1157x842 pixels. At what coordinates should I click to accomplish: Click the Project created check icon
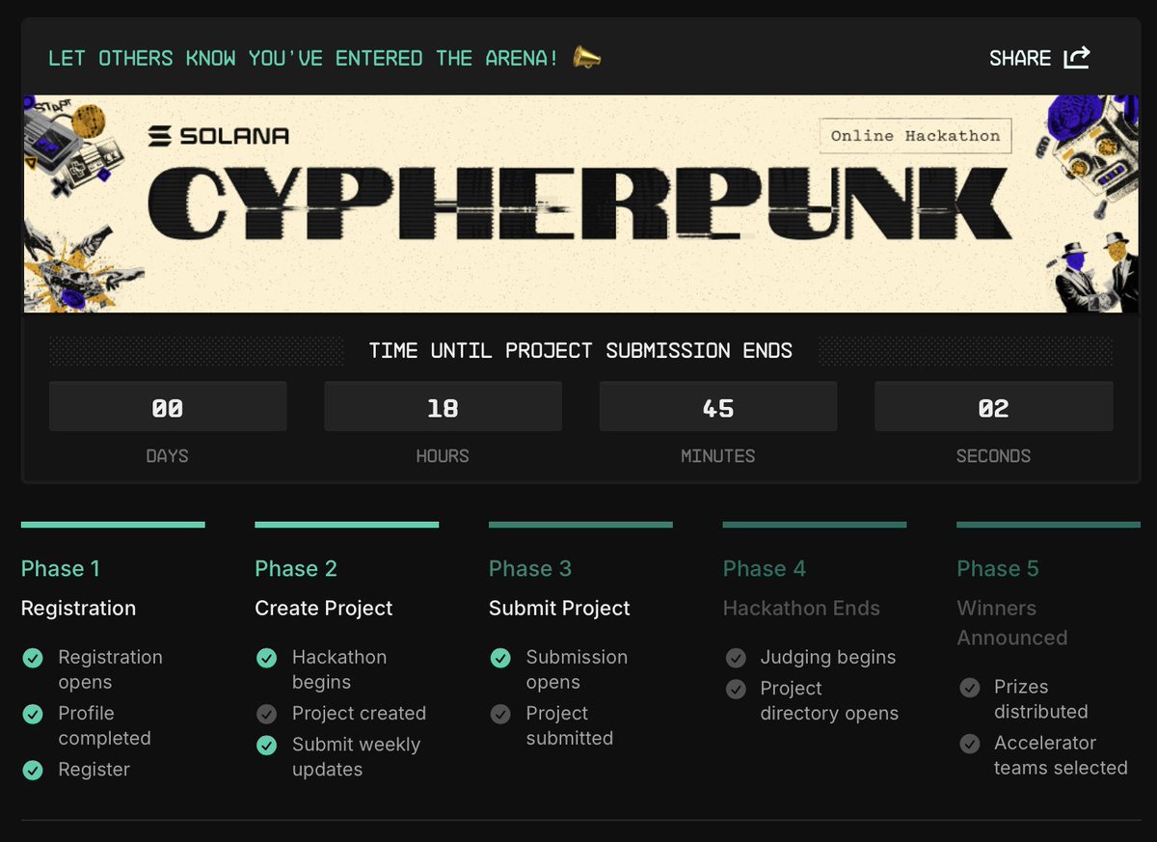click(266, 714)
